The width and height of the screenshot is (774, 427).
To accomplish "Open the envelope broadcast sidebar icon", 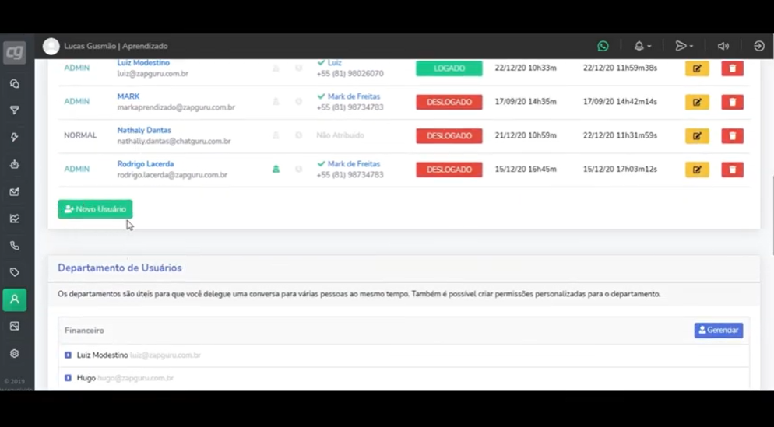I will point(15,191).
